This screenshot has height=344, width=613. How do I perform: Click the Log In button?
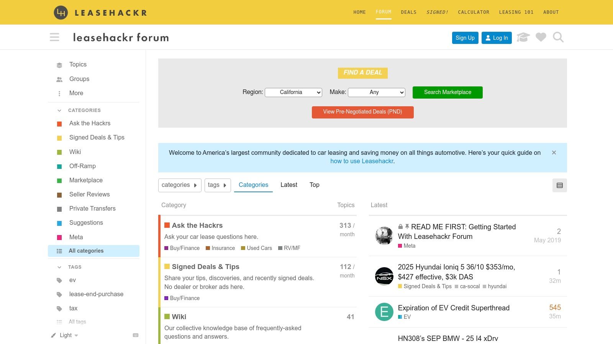497,38
